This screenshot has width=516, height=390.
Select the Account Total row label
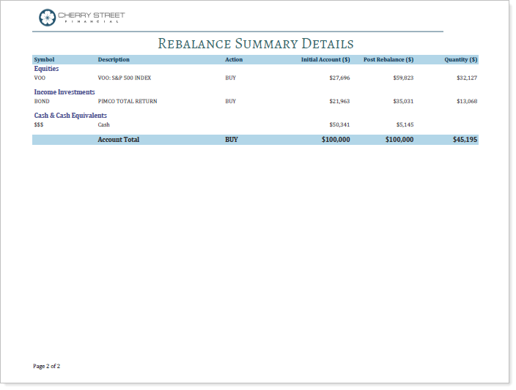click(119, 139)
